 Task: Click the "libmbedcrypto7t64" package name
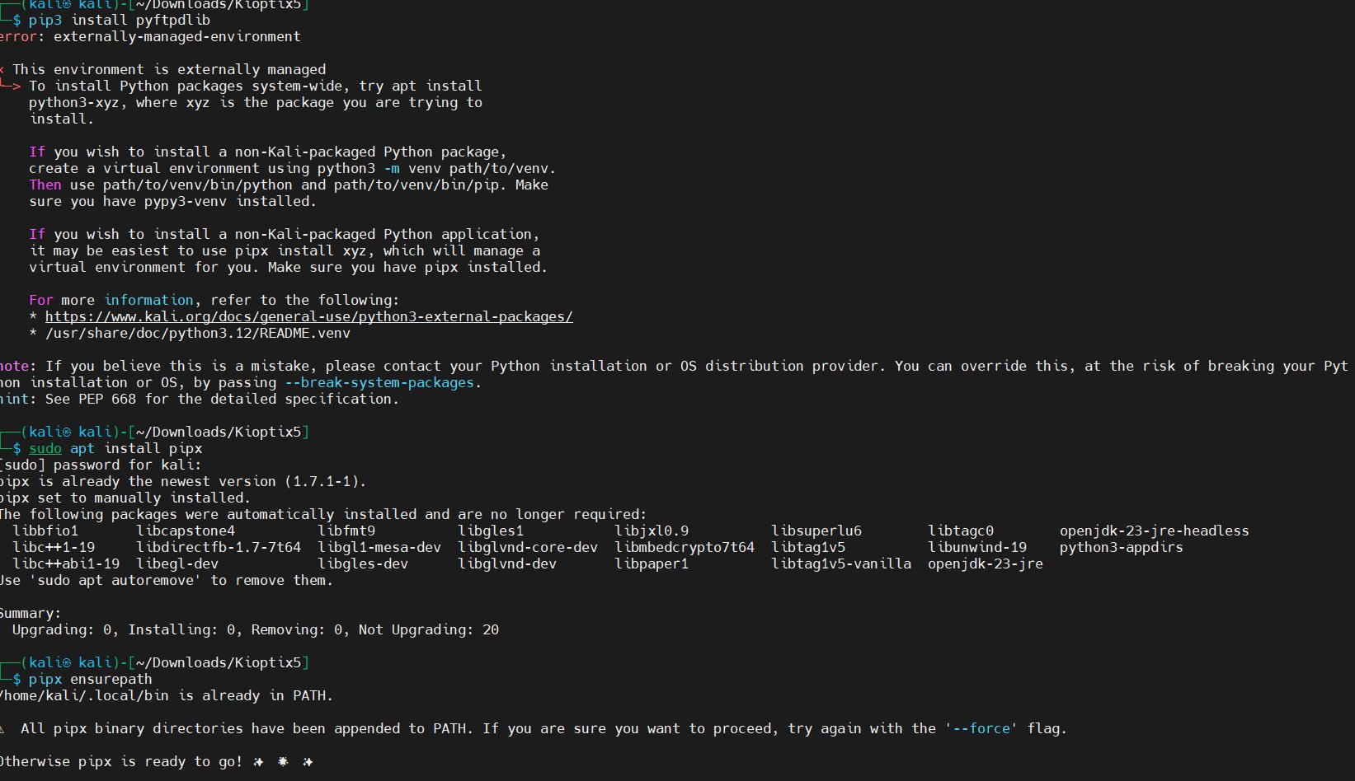click(685, 547)
